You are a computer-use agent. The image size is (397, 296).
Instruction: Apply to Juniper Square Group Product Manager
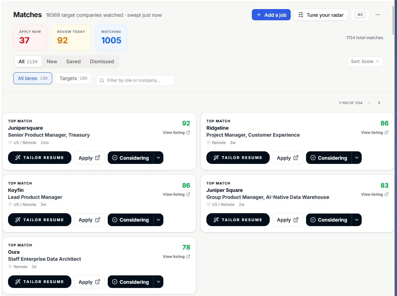pos(288,219)
